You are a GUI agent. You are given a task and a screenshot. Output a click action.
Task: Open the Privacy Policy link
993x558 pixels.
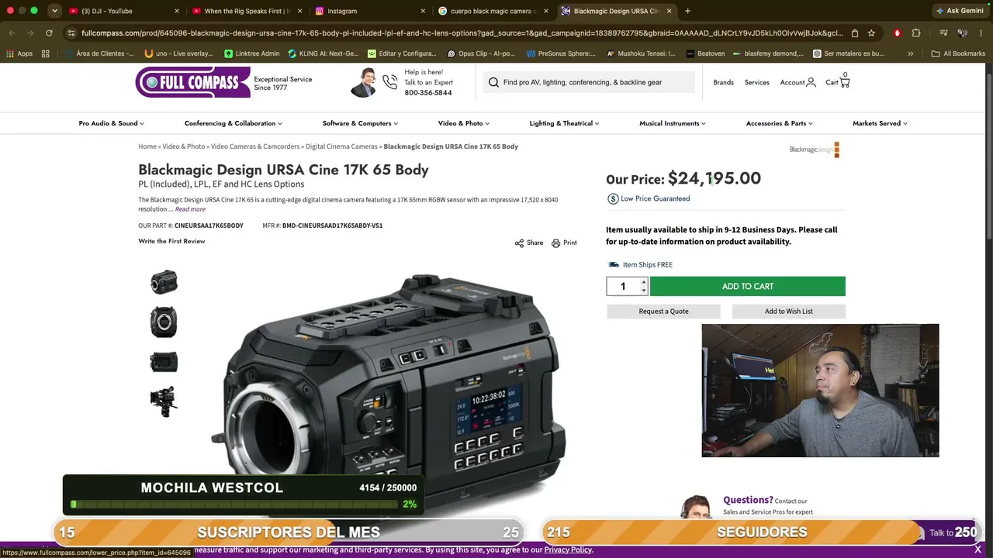(568, 549)
